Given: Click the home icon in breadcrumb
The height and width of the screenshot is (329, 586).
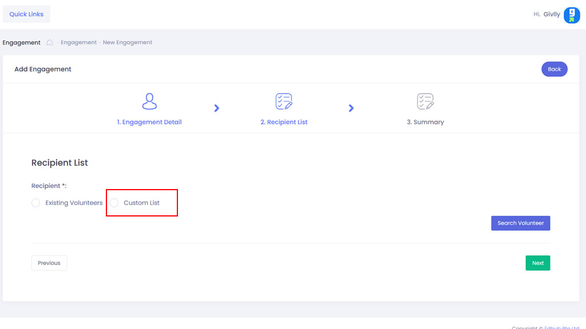Looking at the screenshot, I should pos(50,42).
